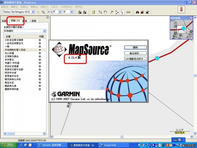Click the waypoint list horizontal scrollbar thumb
Screen dimensions: 197x148
11,134
